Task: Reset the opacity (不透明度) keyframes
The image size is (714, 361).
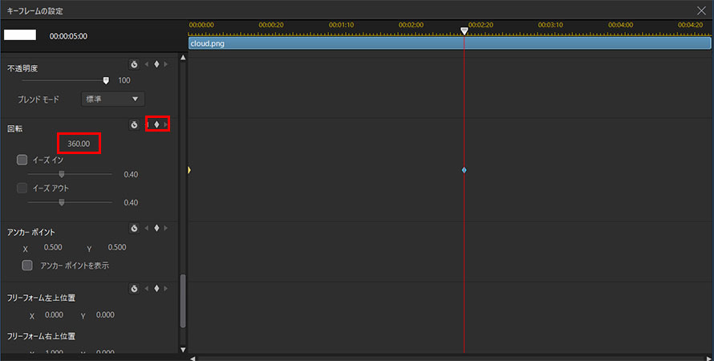Action: click(x=134, y=64)
